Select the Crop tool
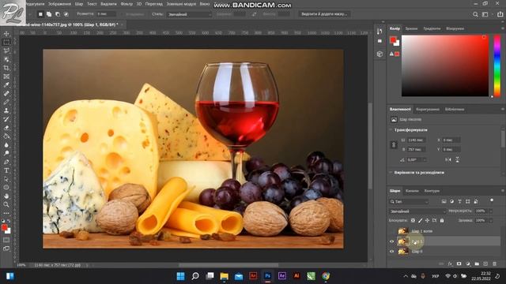Image resolution: width=506 pixels, height=284 pixels. [6, 68]
